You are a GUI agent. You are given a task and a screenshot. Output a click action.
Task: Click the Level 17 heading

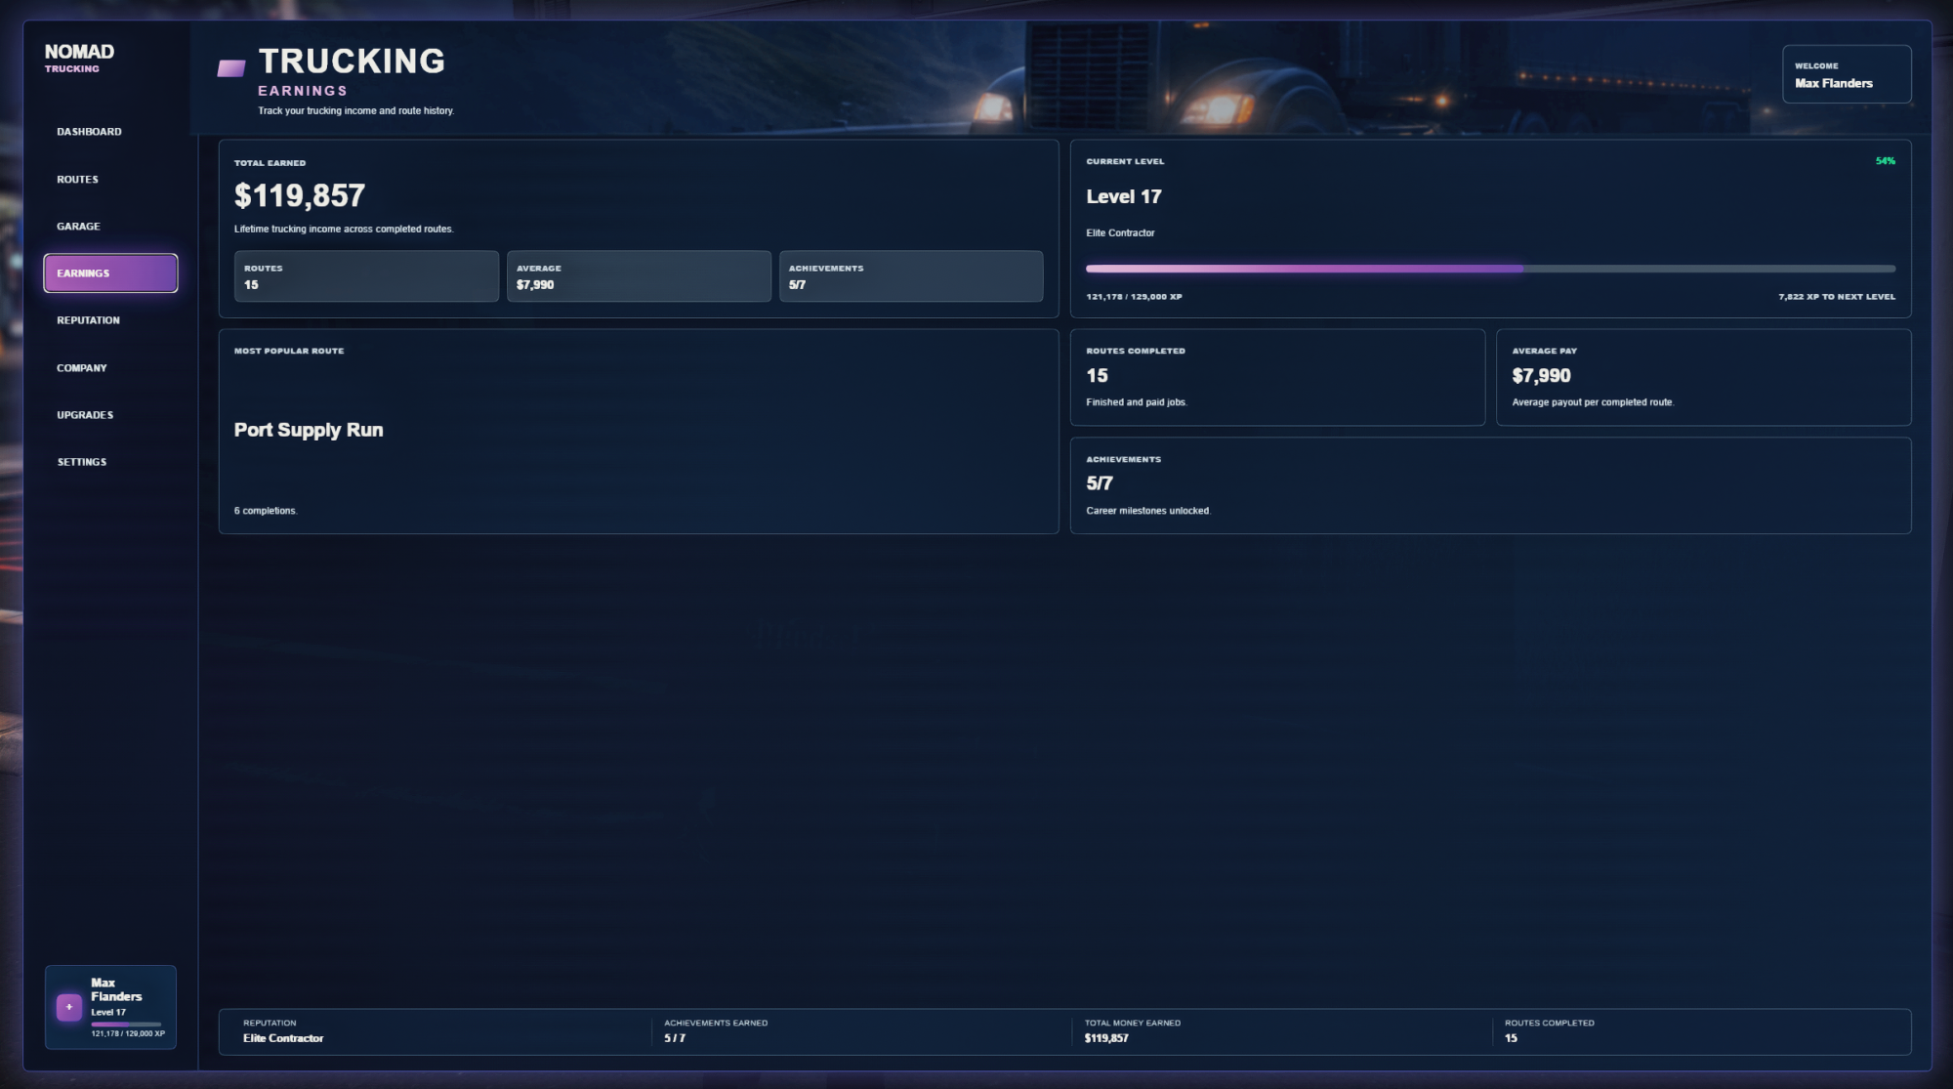pyautogui.click(x=1124, y=196)
